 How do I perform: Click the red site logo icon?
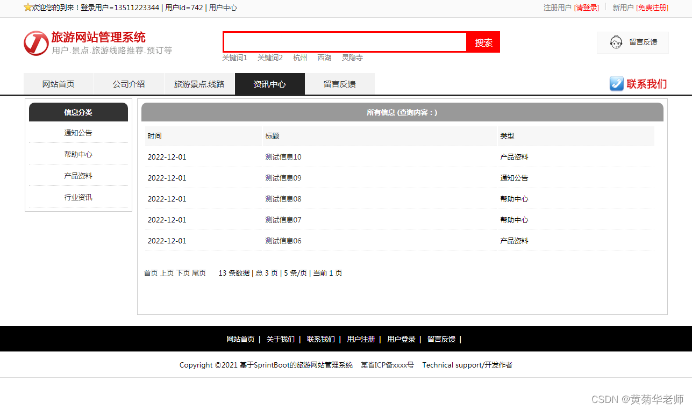tap(36, 43)
